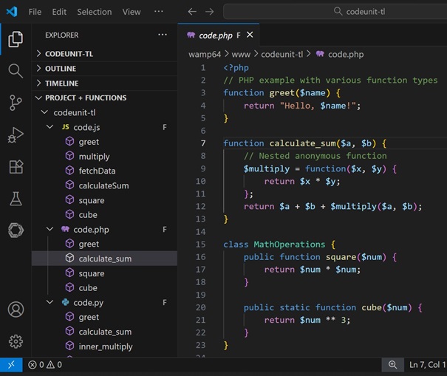Click the remote window icon in status bar
The width and height of the screenshot is (447, 376).
(11, 365)
